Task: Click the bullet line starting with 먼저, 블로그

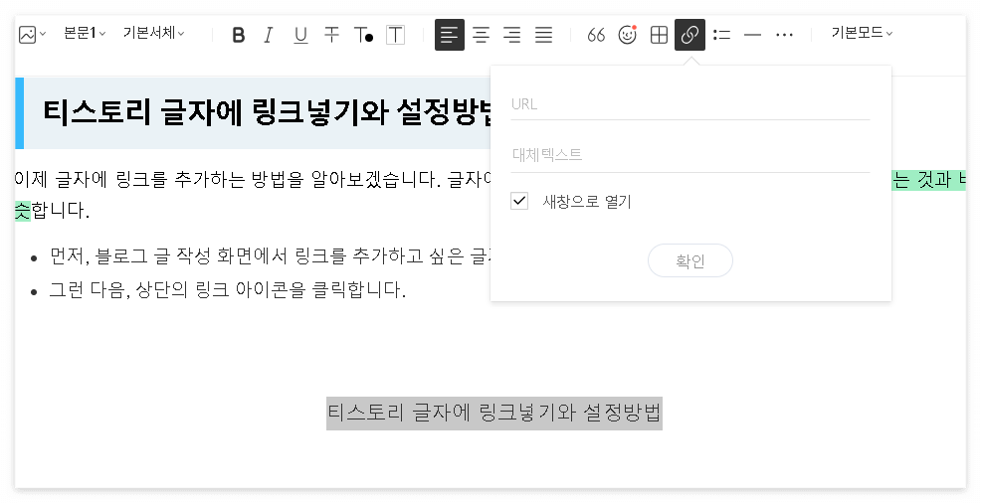Action: [x=271, y=256]
